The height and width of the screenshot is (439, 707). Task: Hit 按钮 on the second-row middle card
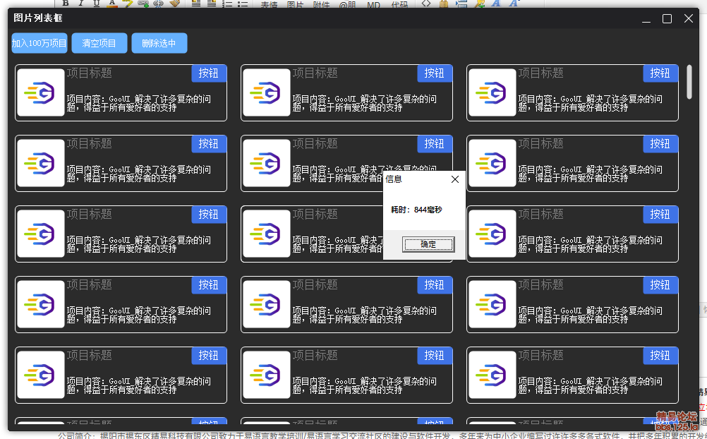click(435, 143)
